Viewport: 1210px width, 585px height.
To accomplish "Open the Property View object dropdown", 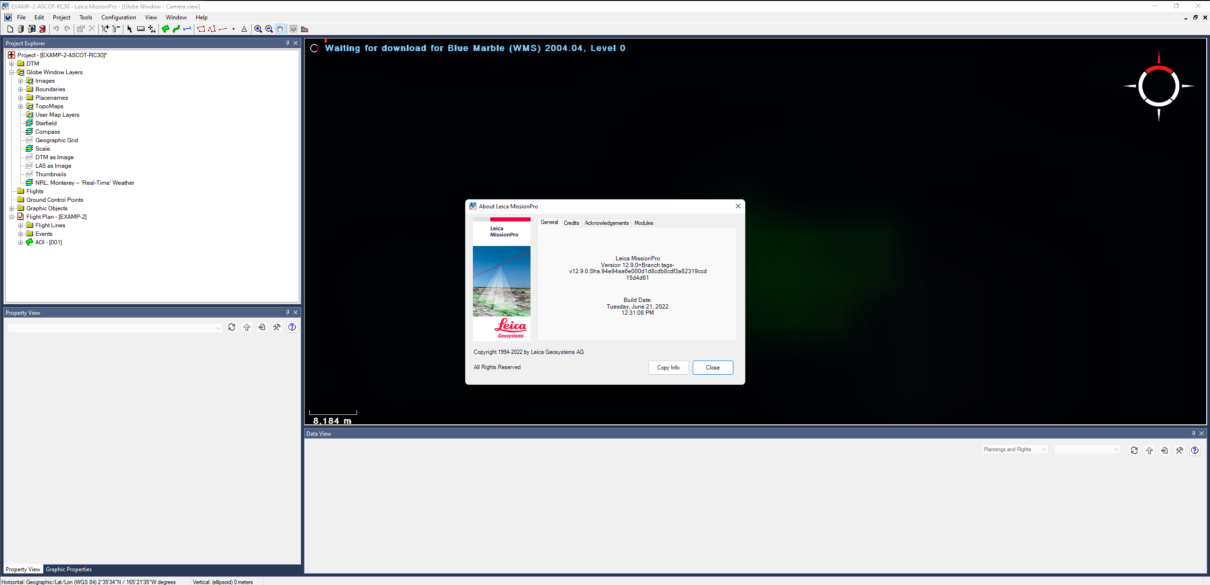I will [x=115, y=328].
